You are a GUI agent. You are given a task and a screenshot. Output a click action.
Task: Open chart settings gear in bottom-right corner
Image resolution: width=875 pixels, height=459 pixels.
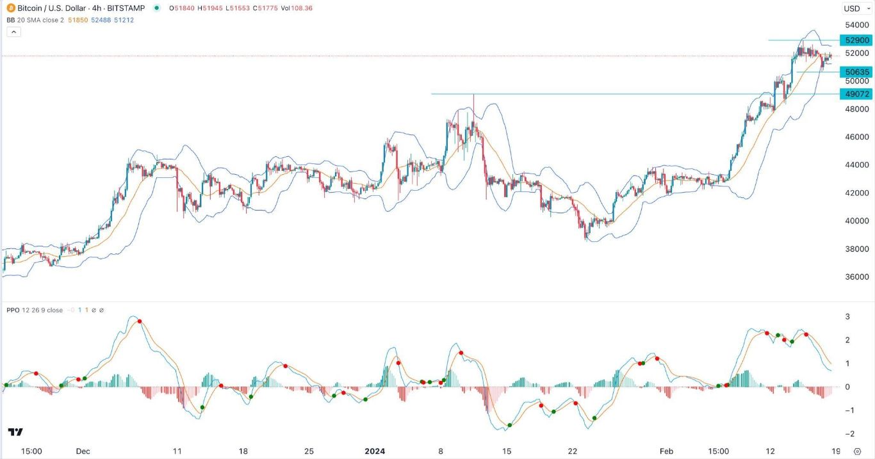(858, 451)
